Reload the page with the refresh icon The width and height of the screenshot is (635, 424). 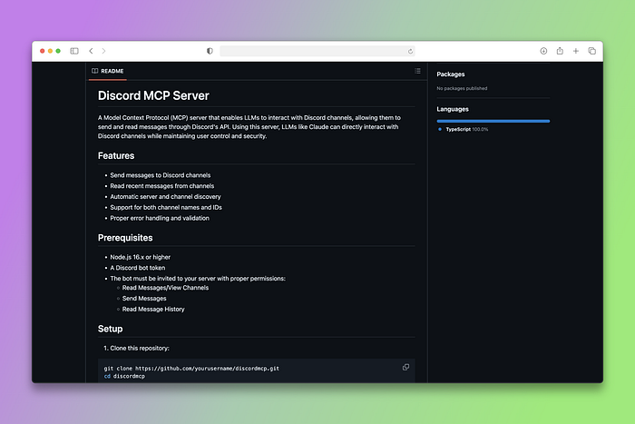pyautogui.click(x=410, y=51)
